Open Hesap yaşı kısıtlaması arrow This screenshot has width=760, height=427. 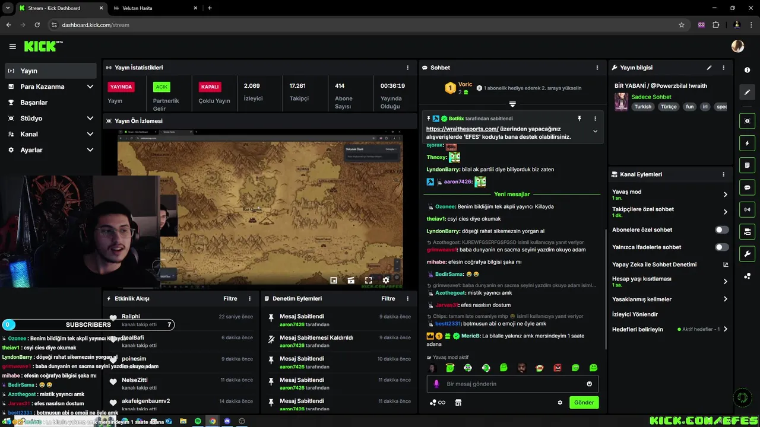coord(725,282)
